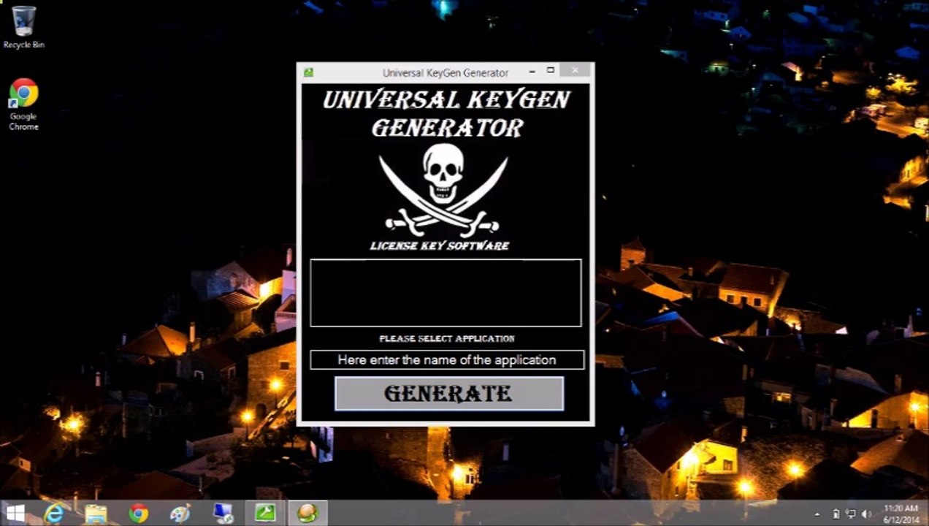Maximize the Universal KeyGen Generator window

551,71
